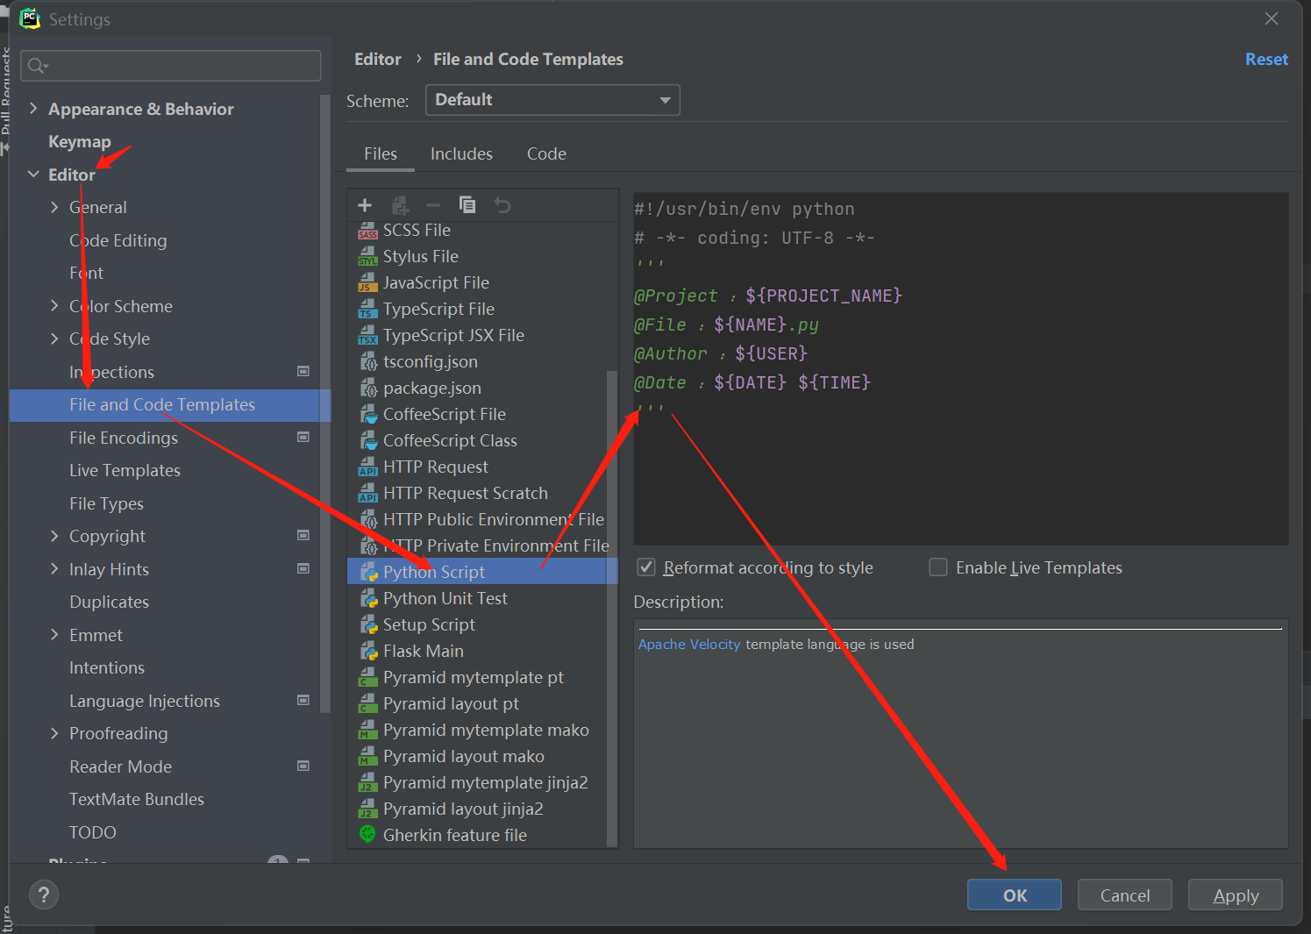The height and width of the screenshot is (934, 1311).
Task: Select Python Script template in list
Action: (x=482, y=572)
